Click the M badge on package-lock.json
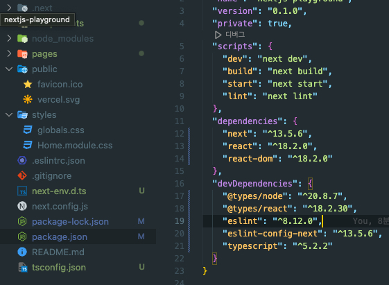The height and width of the screenshot is (285, 389). pyautogui.click(x=141, y=221)
